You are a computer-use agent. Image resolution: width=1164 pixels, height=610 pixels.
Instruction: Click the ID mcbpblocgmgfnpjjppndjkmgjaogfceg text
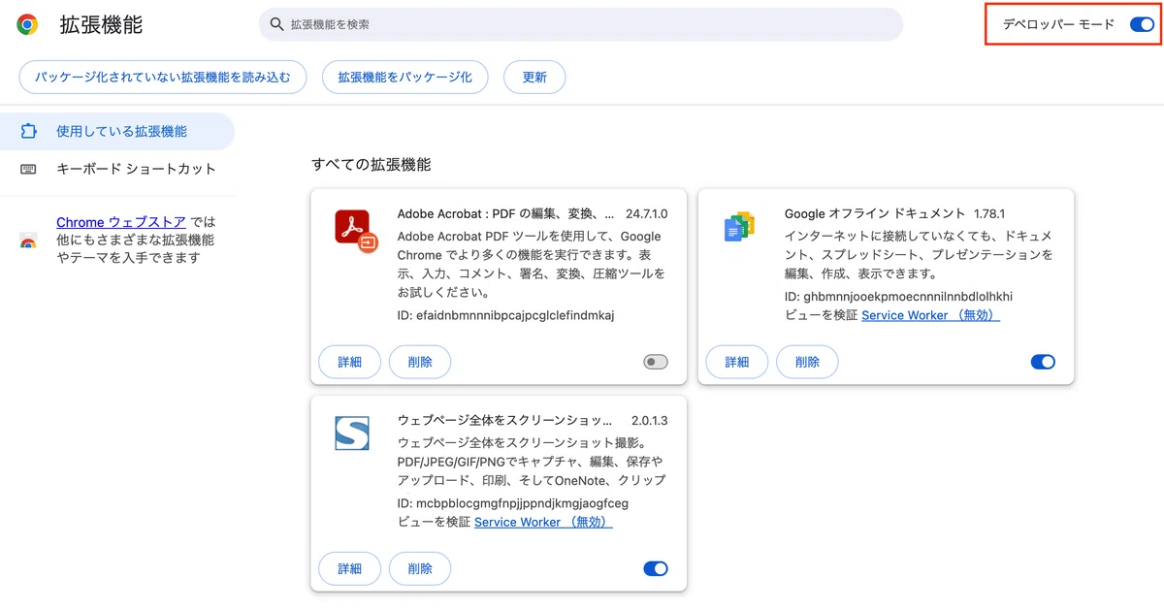pos(513,503)
